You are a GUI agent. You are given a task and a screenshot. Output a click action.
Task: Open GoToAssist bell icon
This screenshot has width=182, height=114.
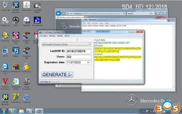click(x=5, y=37)
